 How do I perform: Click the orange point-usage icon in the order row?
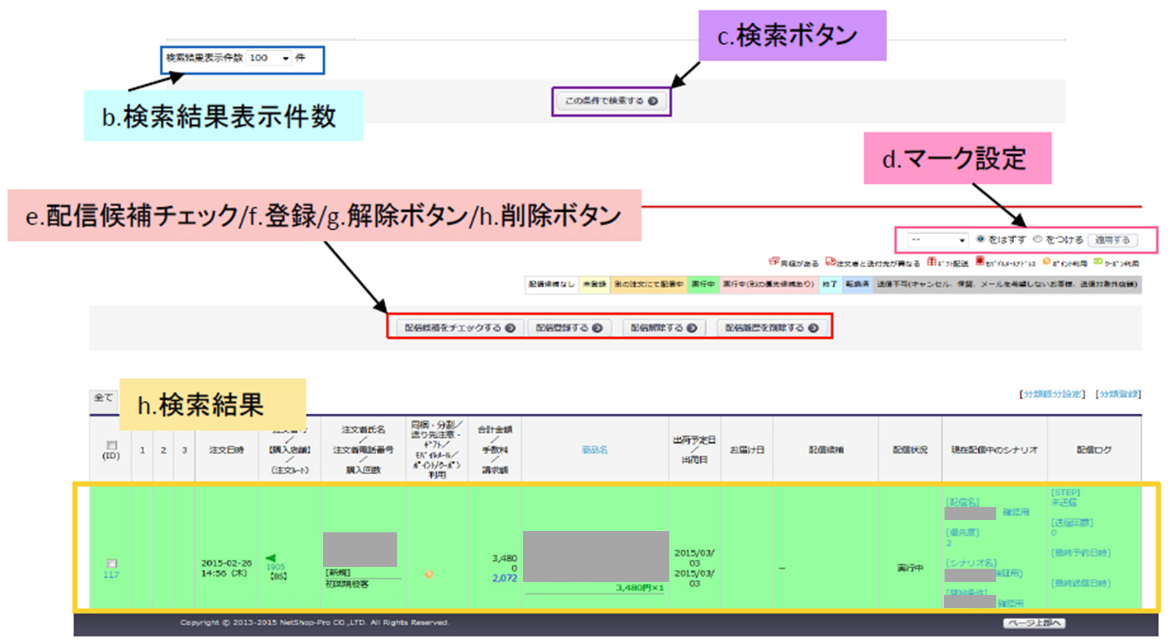(429, 574)
